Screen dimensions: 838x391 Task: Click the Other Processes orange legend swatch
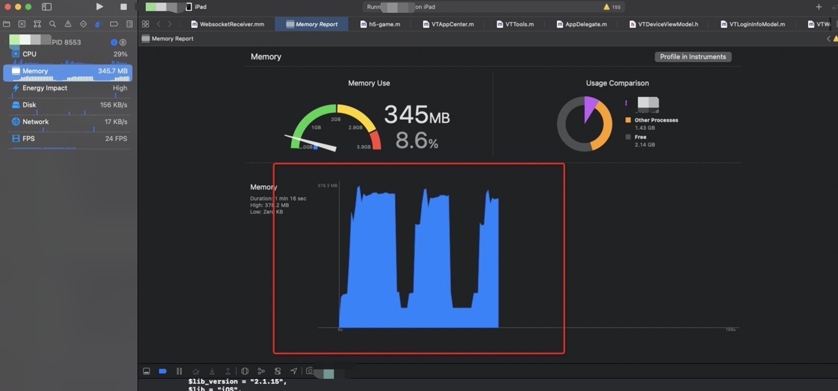628,120
